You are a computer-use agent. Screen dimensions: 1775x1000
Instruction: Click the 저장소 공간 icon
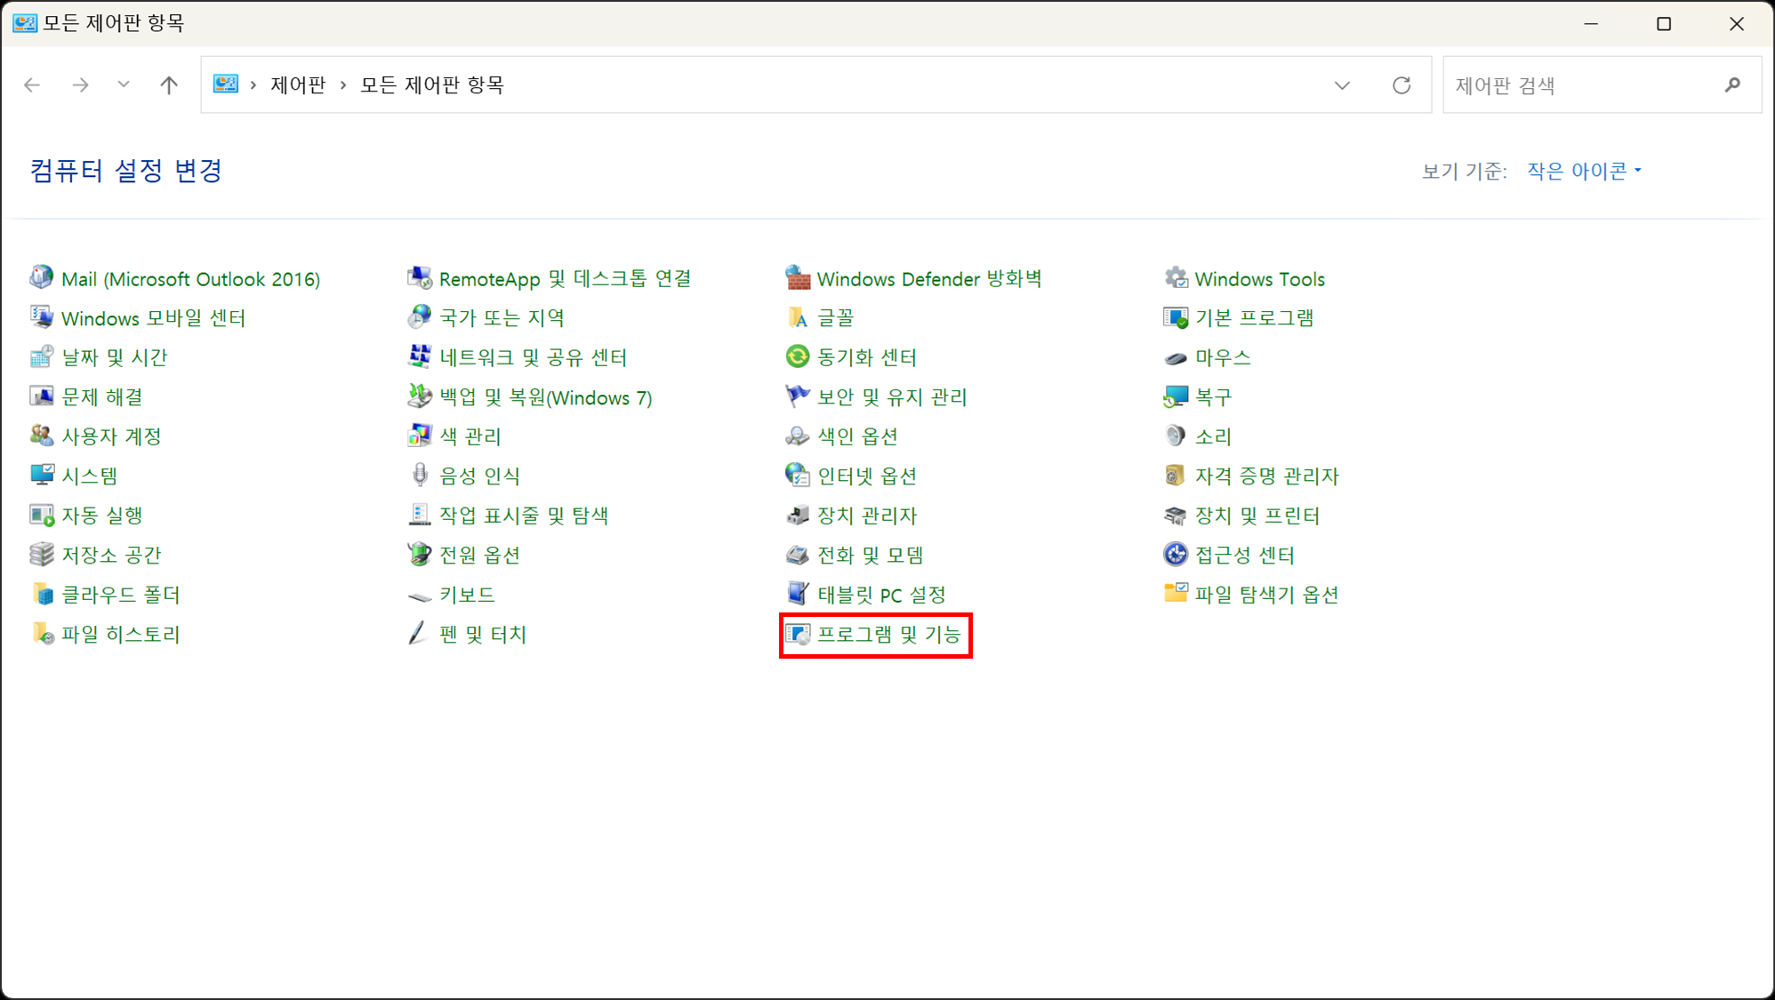tap(41, 555)
